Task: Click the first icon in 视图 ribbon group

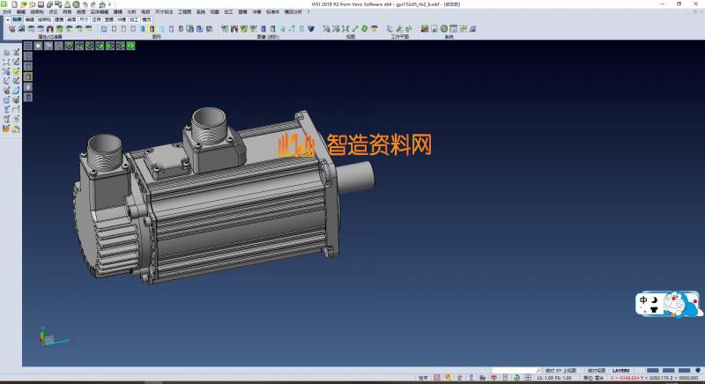Action: (x=326, y=29)
